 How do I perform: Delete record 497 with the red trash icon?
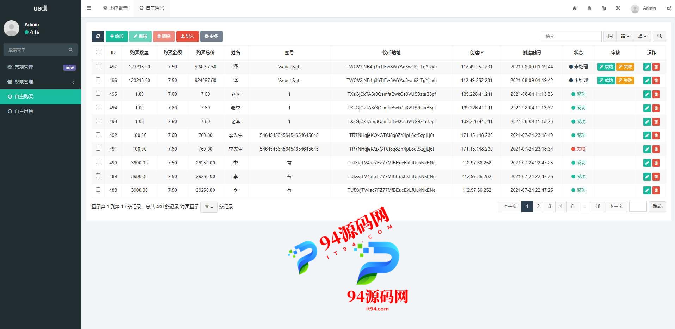click(656, 67)
